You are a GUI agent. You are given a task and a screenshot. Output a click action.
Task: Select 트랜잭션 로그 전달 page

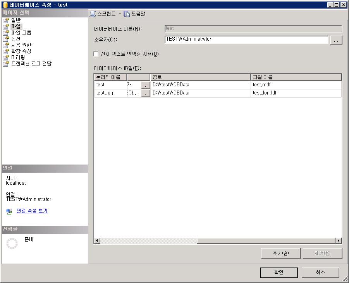point(31,64)
